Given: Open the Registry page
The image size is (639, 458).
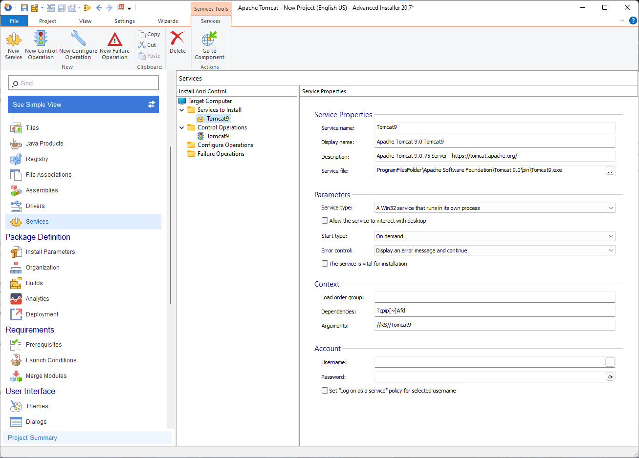Looking at the screenshot, I should (x=37, y=159).
